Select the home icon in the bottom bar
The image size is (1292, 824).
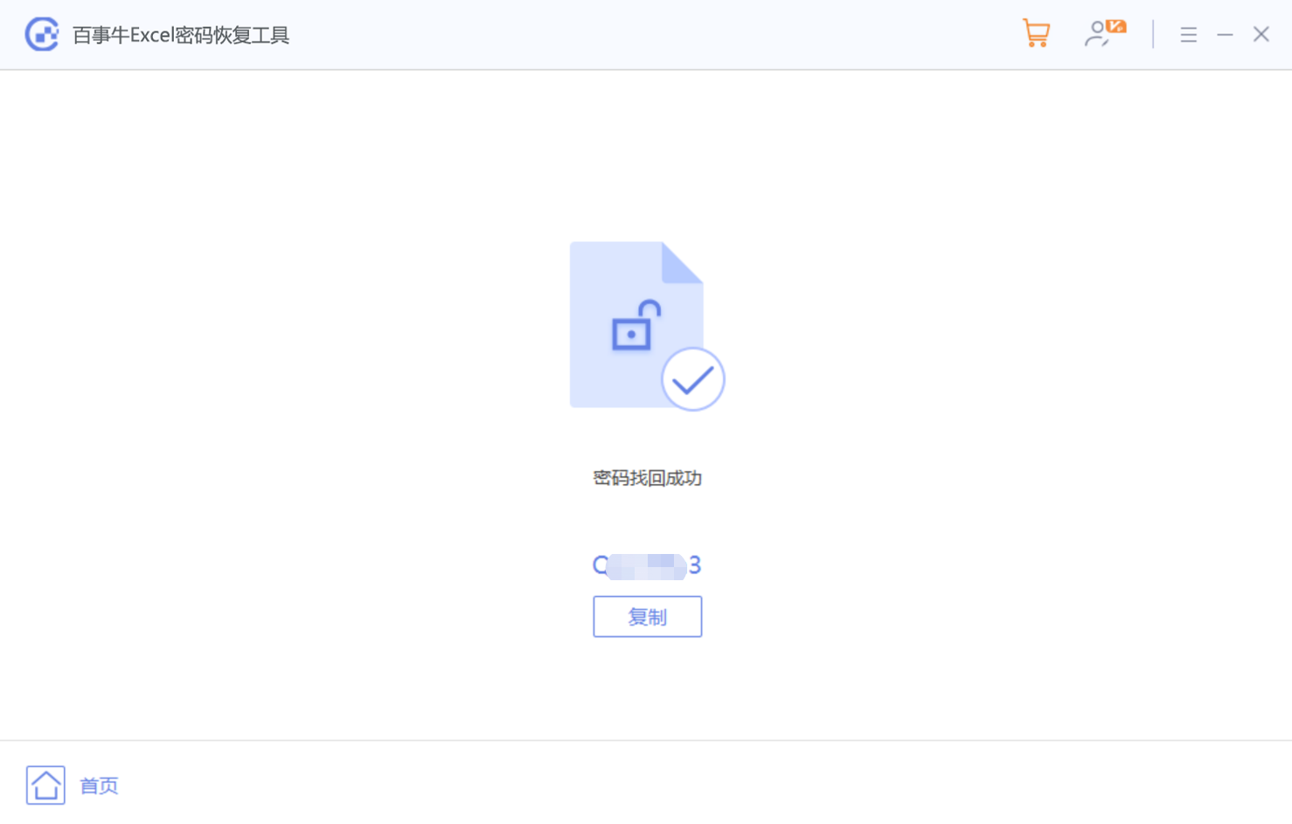45,785
